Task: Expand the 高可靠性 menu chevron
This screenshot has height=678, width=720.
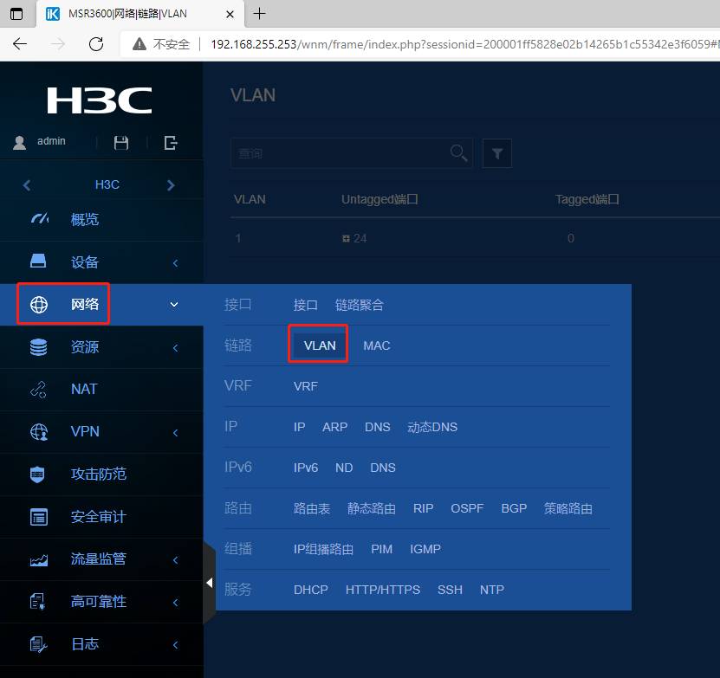Action: [x=175, y=603]
